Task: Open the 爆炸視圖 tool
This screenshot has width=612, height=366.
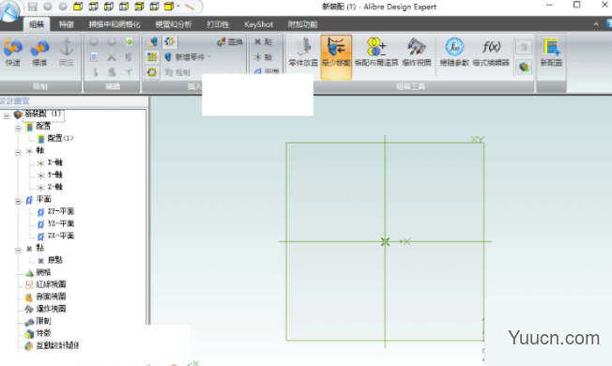Action: [417, 53]
